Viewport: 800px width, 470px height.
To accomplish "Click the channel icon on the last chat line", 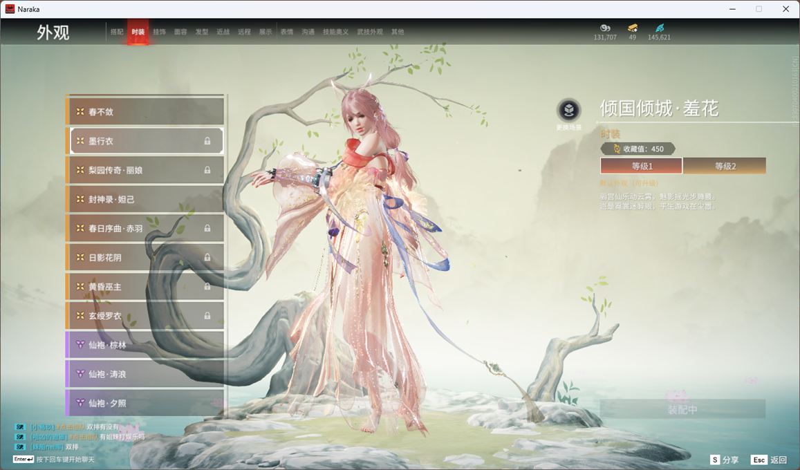I will pos(20,447).
